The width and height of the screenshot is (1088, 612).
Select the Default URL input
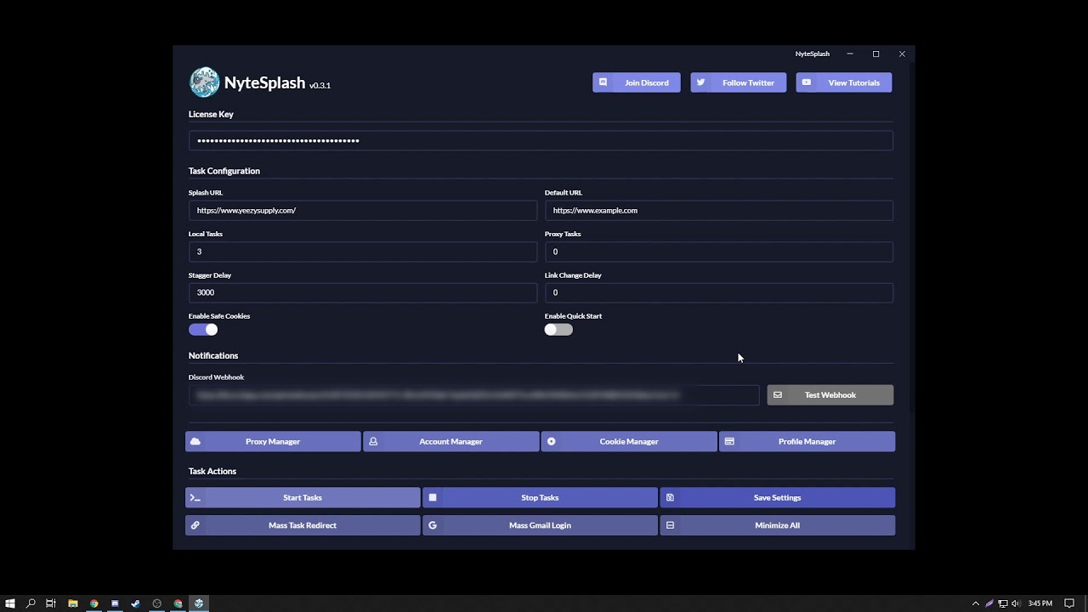click(x=719, y=210)
